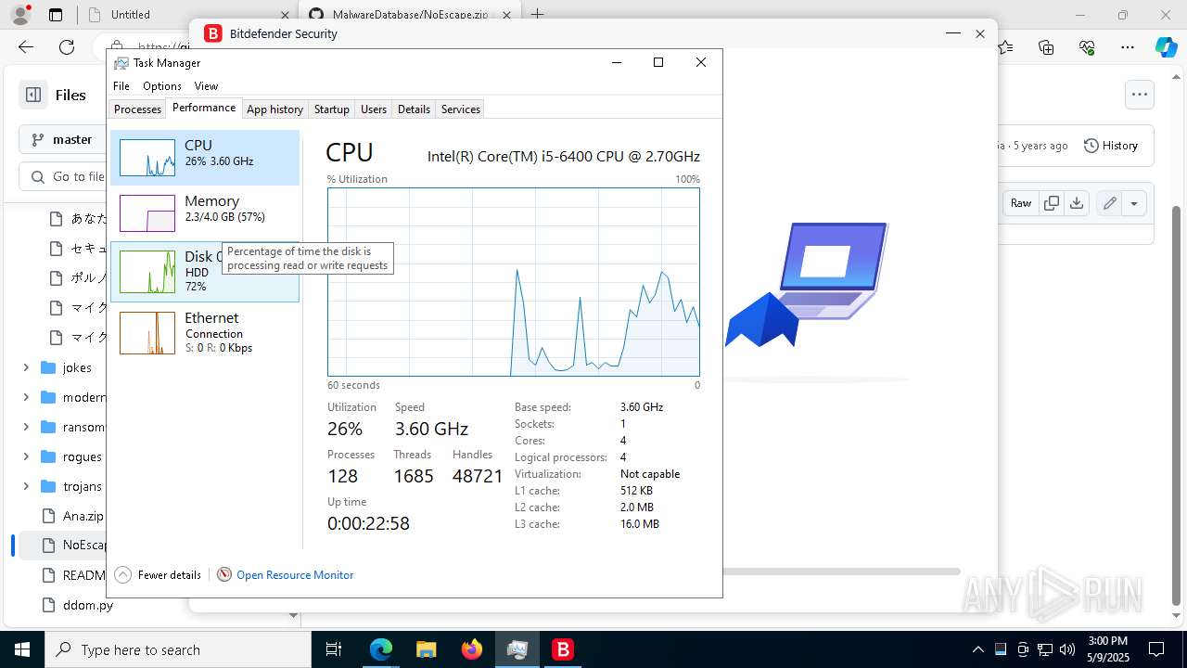Open browser collections icon
This screenshot has height=668, width=1187.
coord(1046,47)
